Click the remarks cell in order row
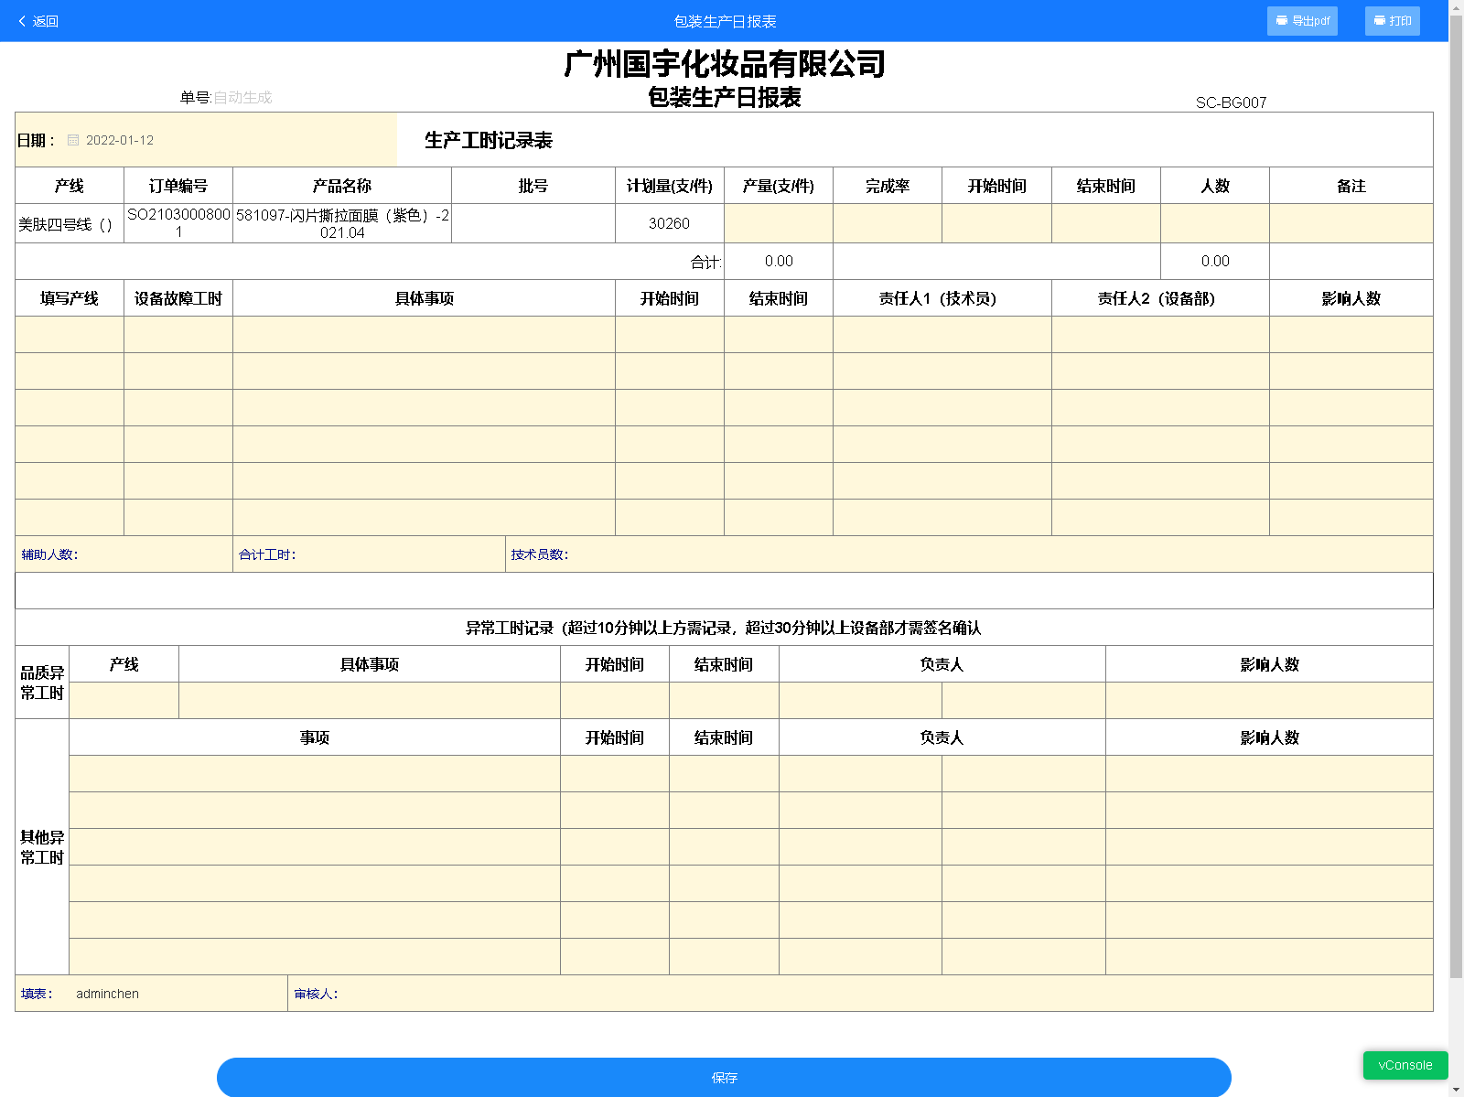 click(x=1351, y=223)
